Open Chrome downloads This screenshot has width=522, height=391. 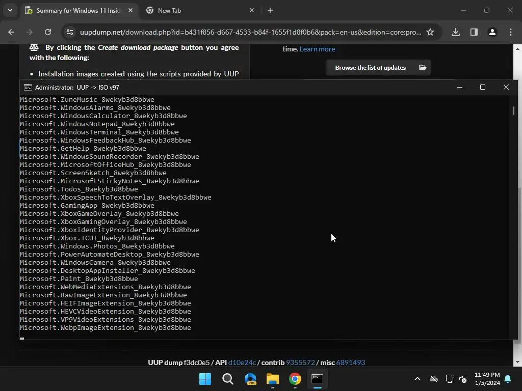[x=456, y=32]
